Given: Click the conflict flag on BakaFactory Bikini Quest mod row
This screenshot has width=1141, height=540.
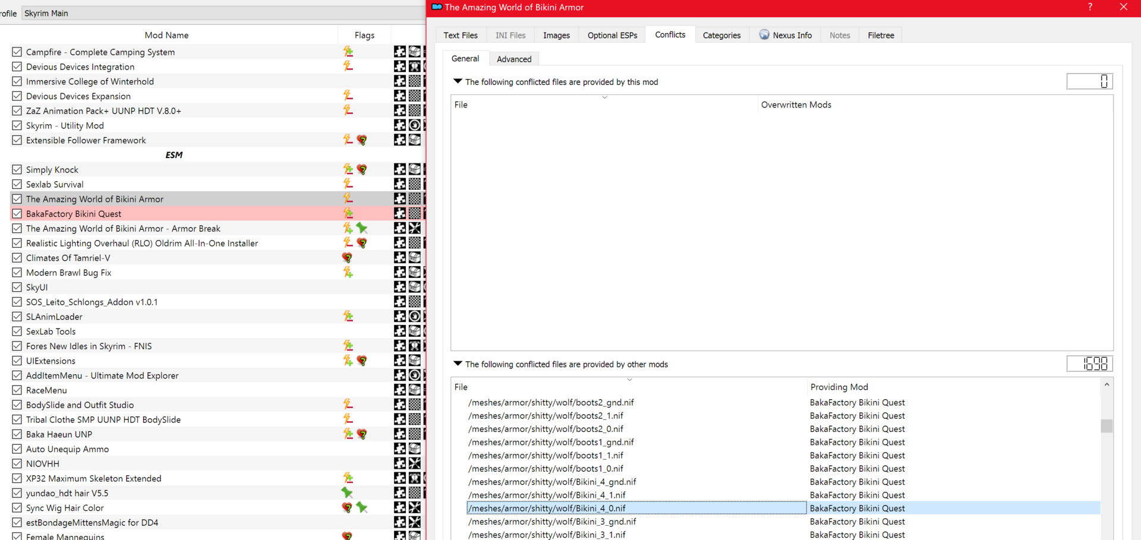Looking at the screenshot, I should pyautogui.click(x=348, y=214).
